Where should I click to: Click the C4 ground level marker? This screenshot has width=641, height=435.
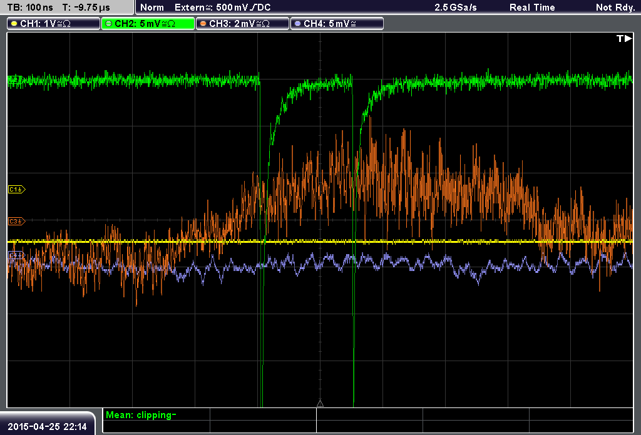point(17,255)
